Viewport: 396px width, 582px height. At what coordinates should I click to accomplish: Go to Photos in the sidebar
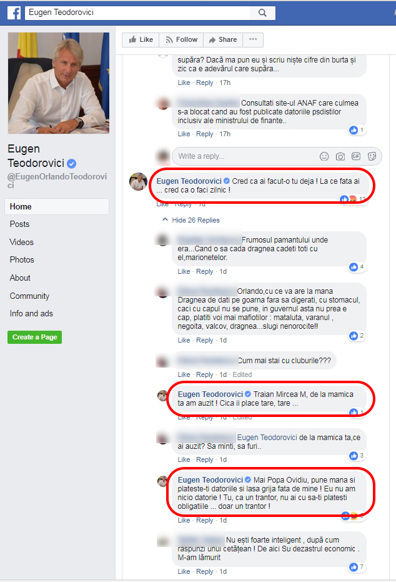22,260
